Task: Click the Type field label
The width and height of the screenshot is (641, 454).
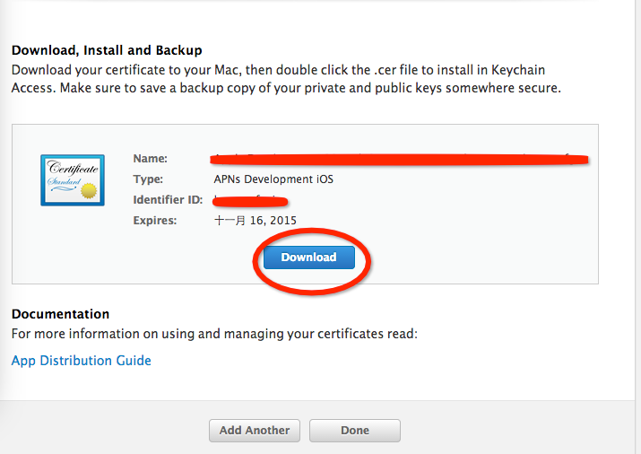Action: (148, 179)
